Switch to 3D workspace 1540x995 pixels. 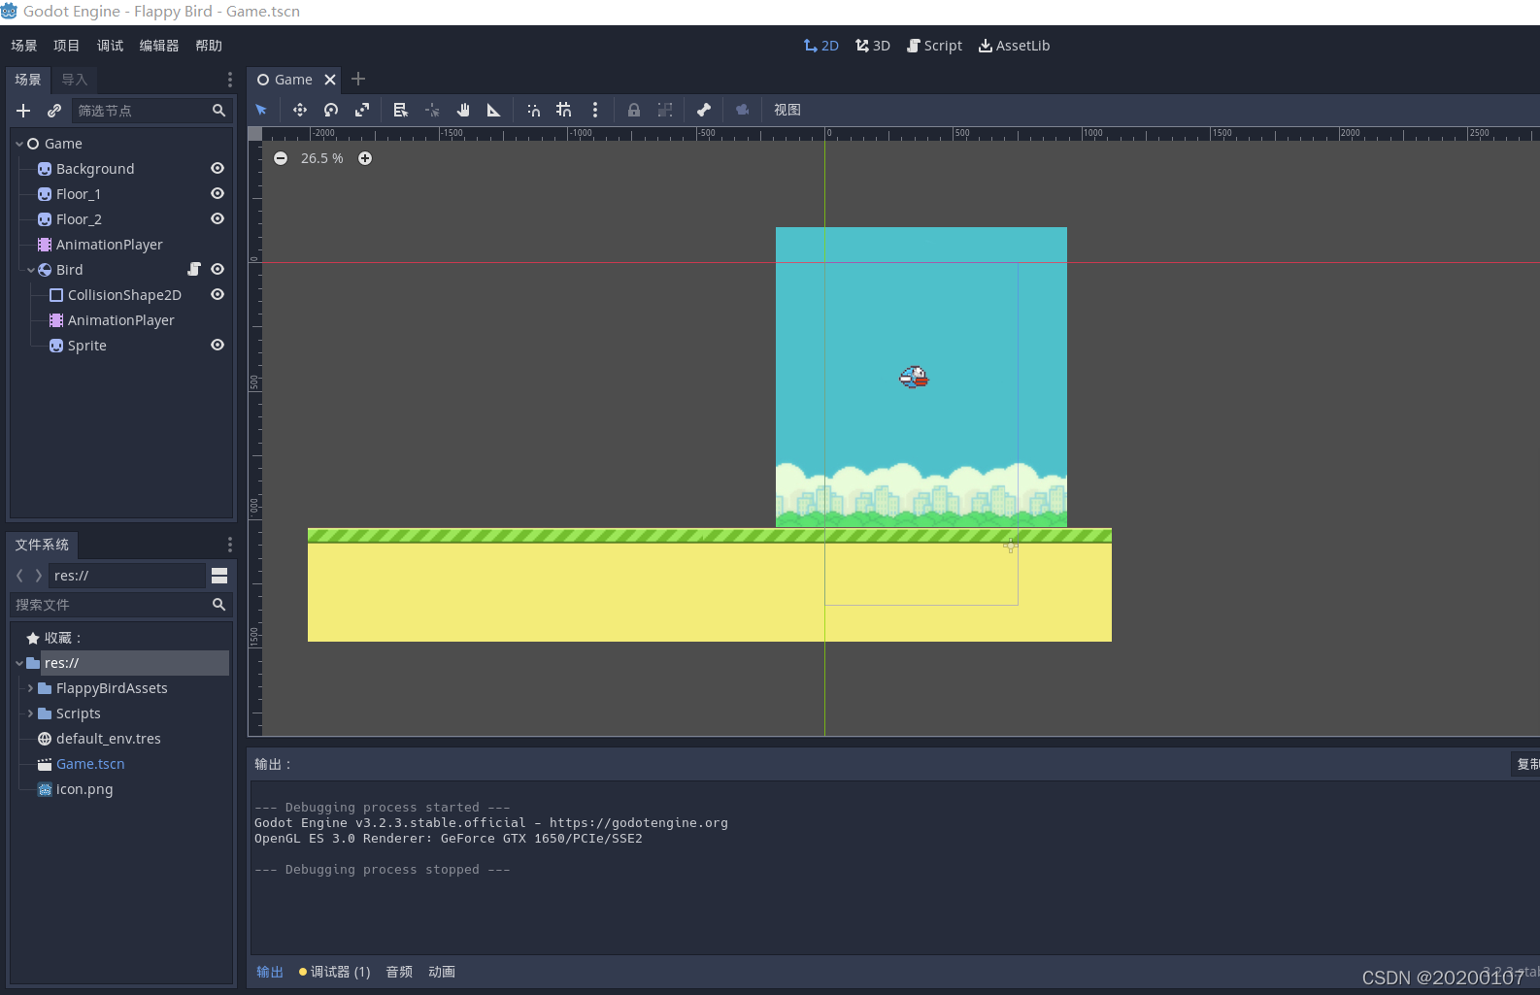pos(873,46)
